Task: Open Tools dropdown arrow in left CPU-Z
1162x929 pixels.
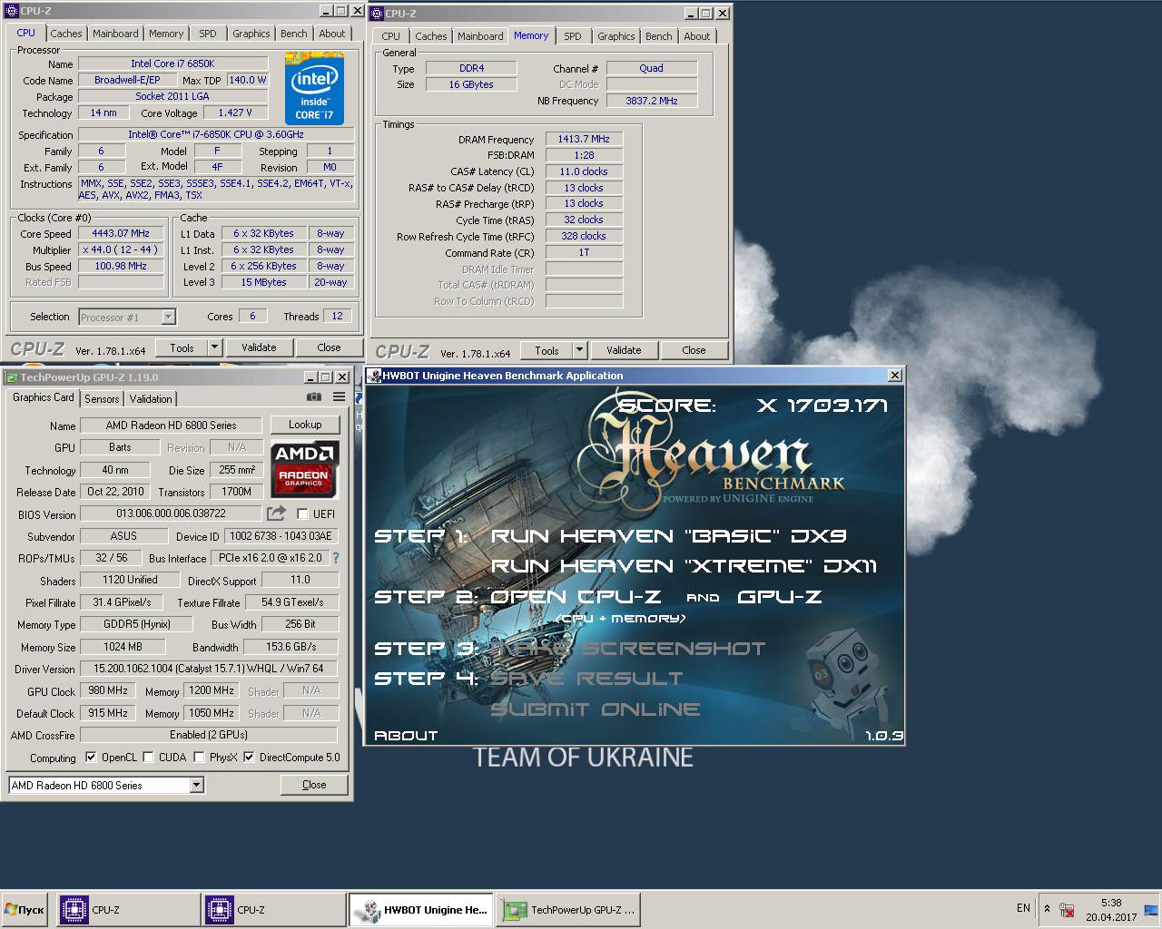Action: (x=214, y=347)
